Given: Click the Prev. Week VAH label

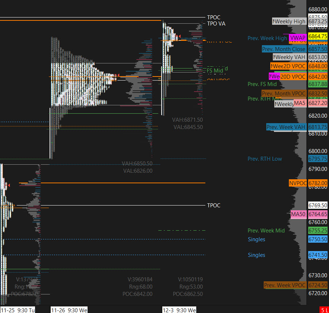Looking at the screenshot, I should tap(286, 127).
